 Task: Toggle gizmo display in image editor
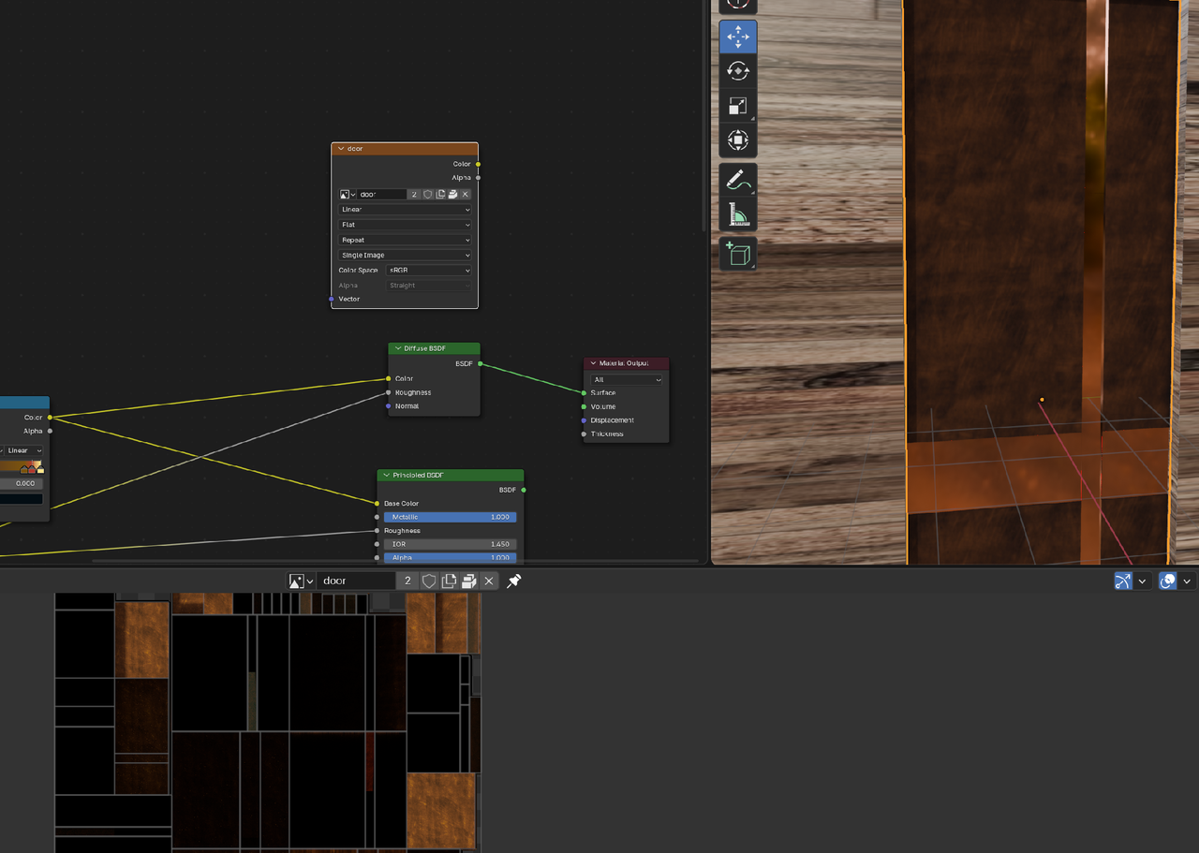click(1122, 581)
